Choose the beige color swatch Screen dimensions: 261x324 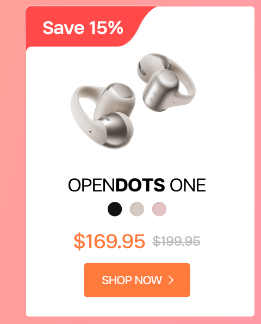pos(137,209)
